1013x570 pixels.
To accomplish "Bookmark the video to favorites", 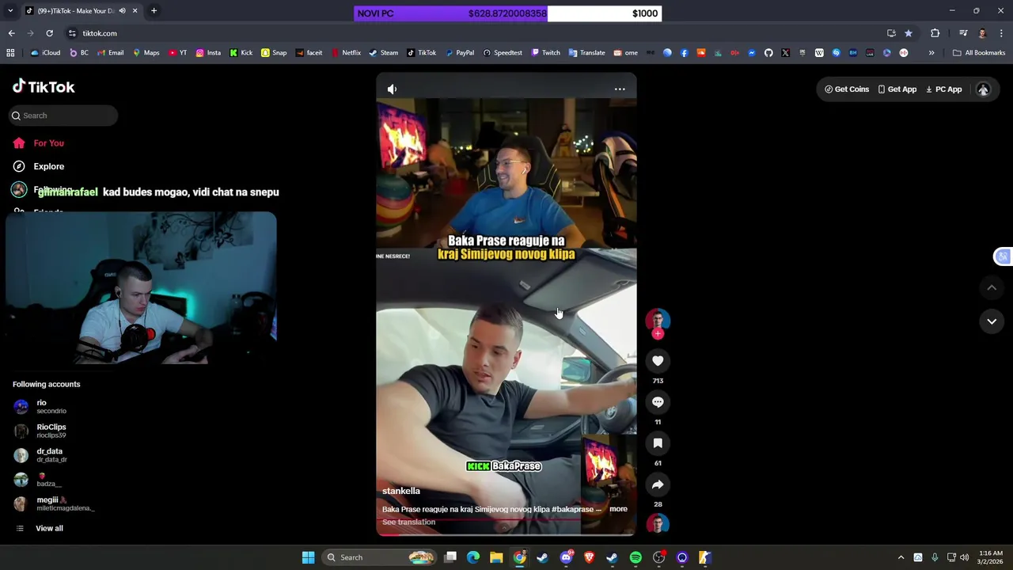I will [658, 443].
